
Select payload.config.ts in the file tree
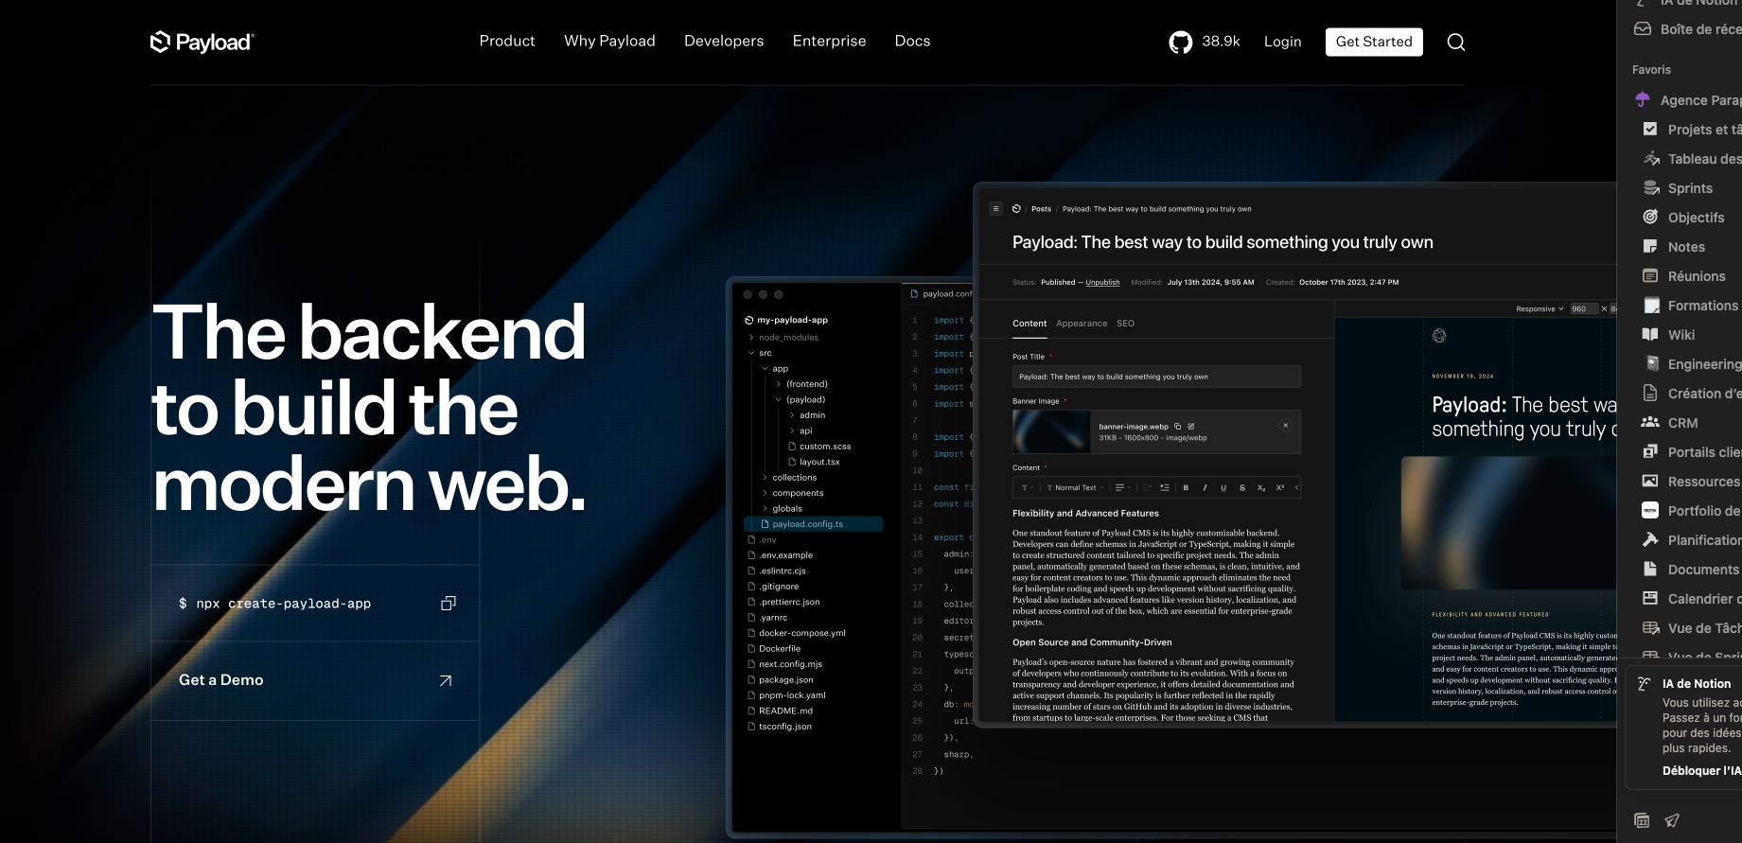click(x=814, y=524)
